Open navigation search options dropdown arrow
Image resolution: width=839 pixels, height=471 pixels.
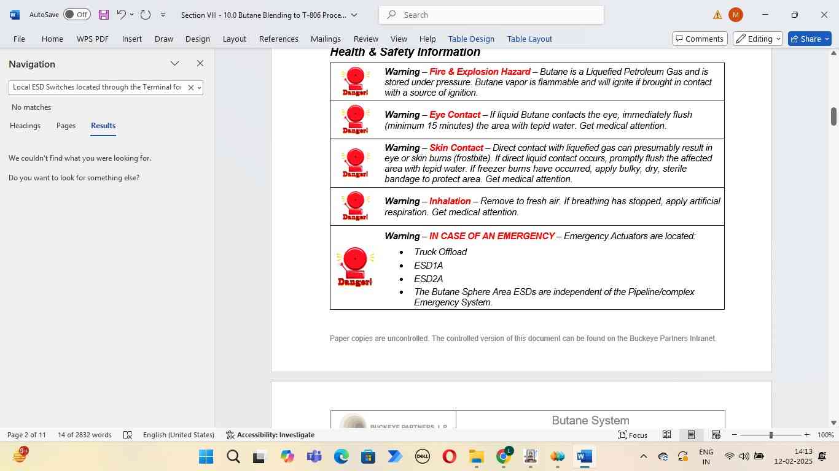pyautogui.click(x=199, y=88)
